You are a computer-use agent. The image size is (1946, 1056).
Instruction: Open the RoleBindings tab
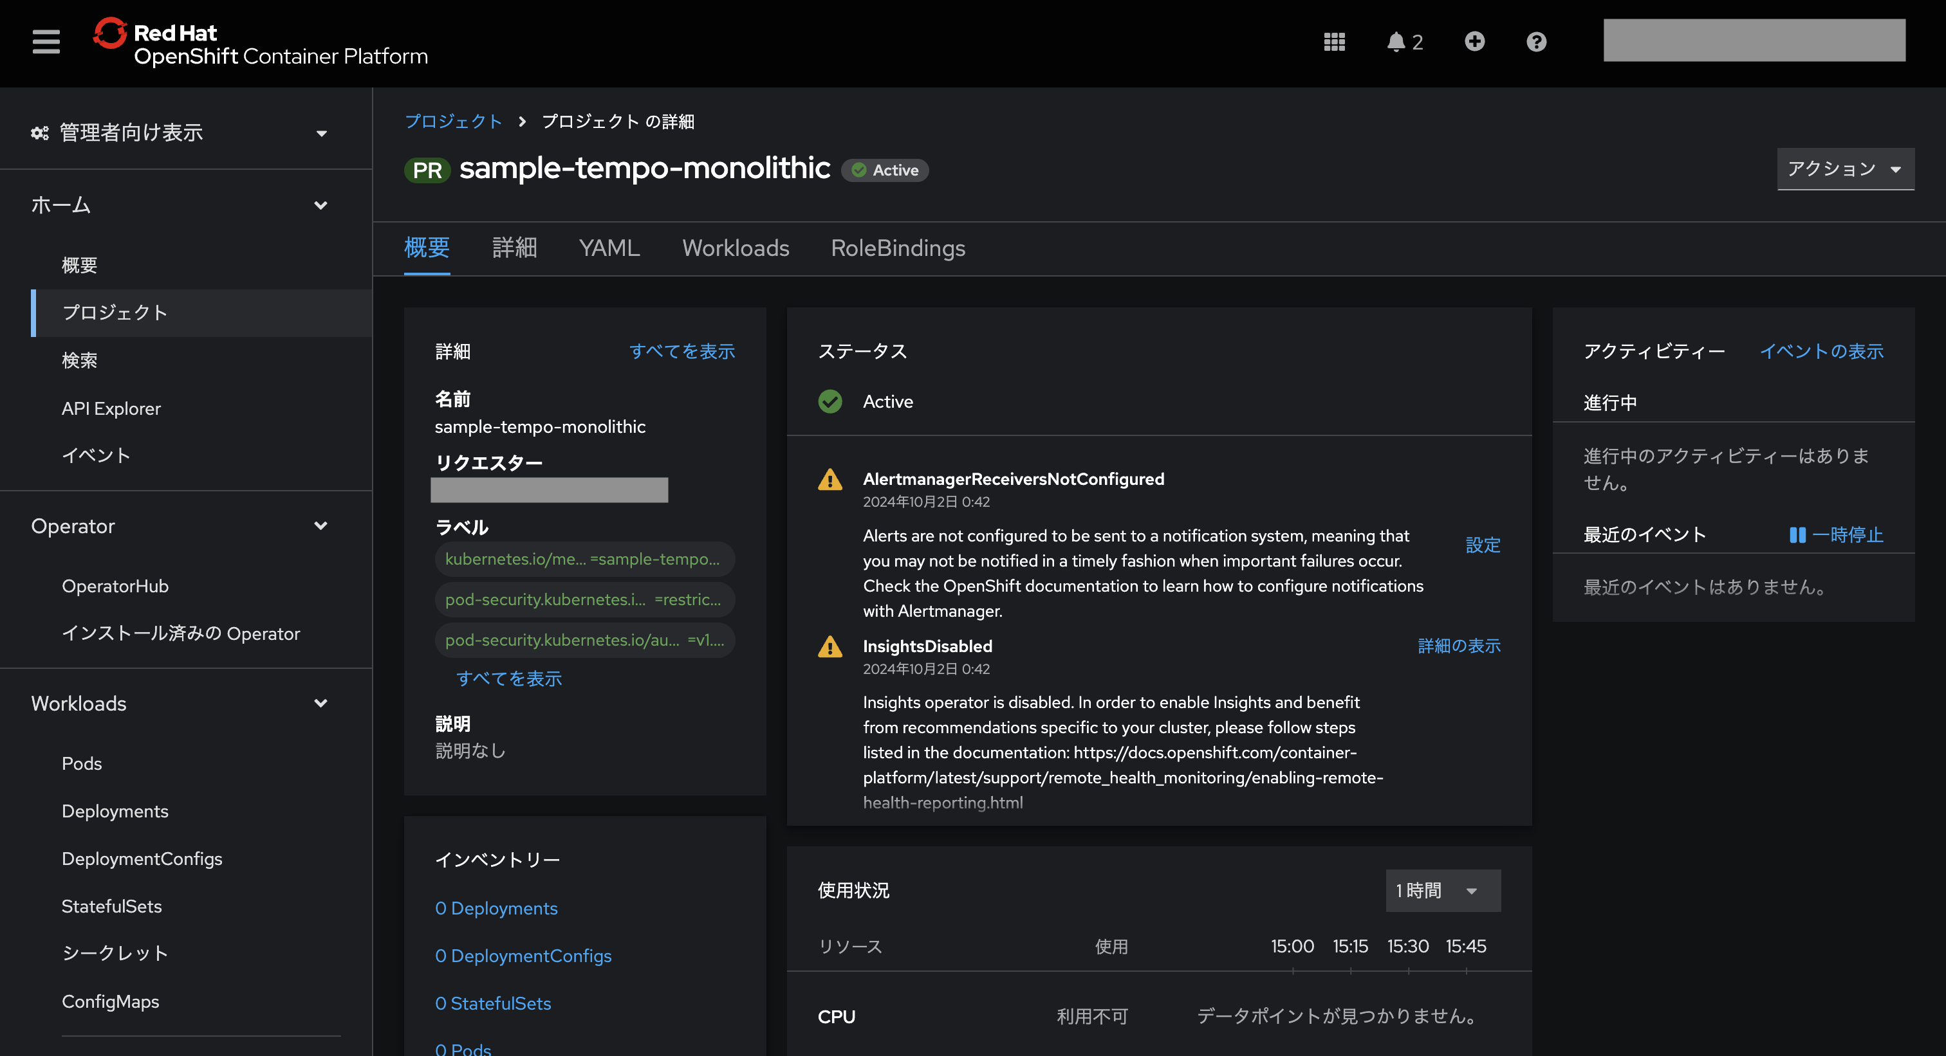coord(898,248)
